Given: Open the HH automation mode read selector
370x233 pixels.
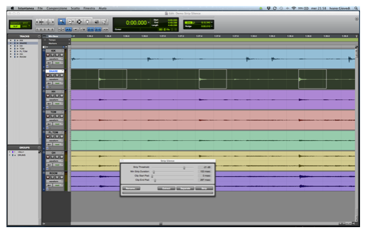Looking at the screenshot, I should point(58,104).
